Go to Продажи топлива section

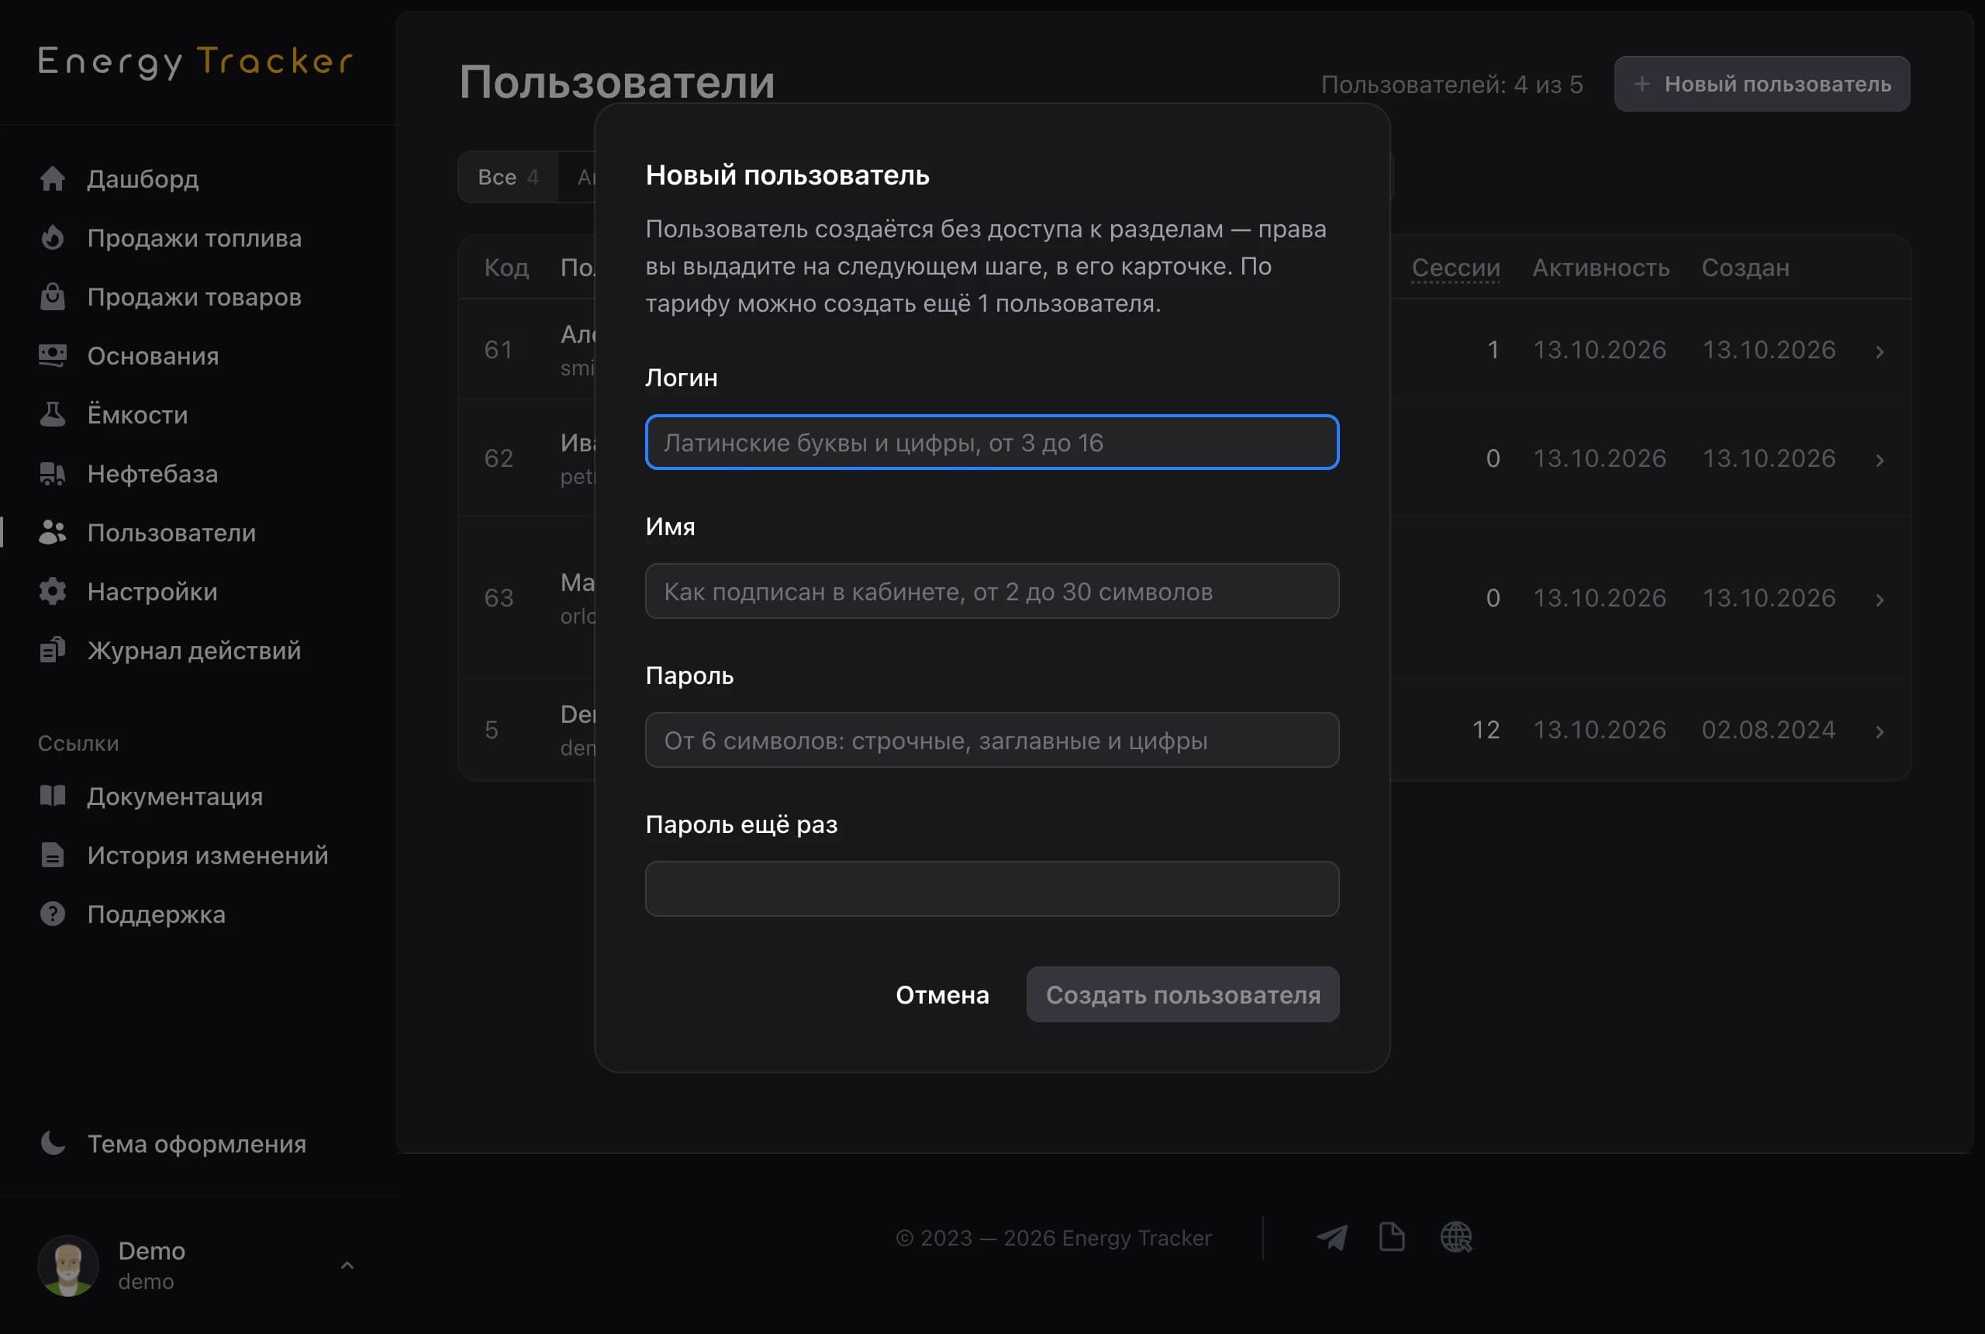pyautogui.click(x=194, y=237)
